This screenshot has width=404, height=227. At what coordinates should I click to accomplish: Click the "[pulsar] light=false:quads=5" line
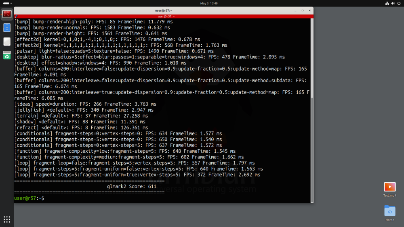[x=114, y=51]
